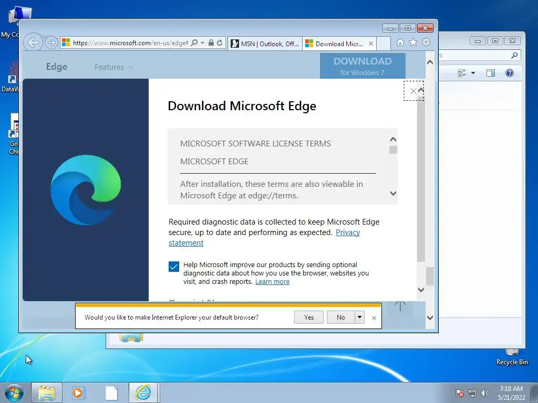Click page scrollbar up arrow
The image size is (538, 403).
(430, 62)
